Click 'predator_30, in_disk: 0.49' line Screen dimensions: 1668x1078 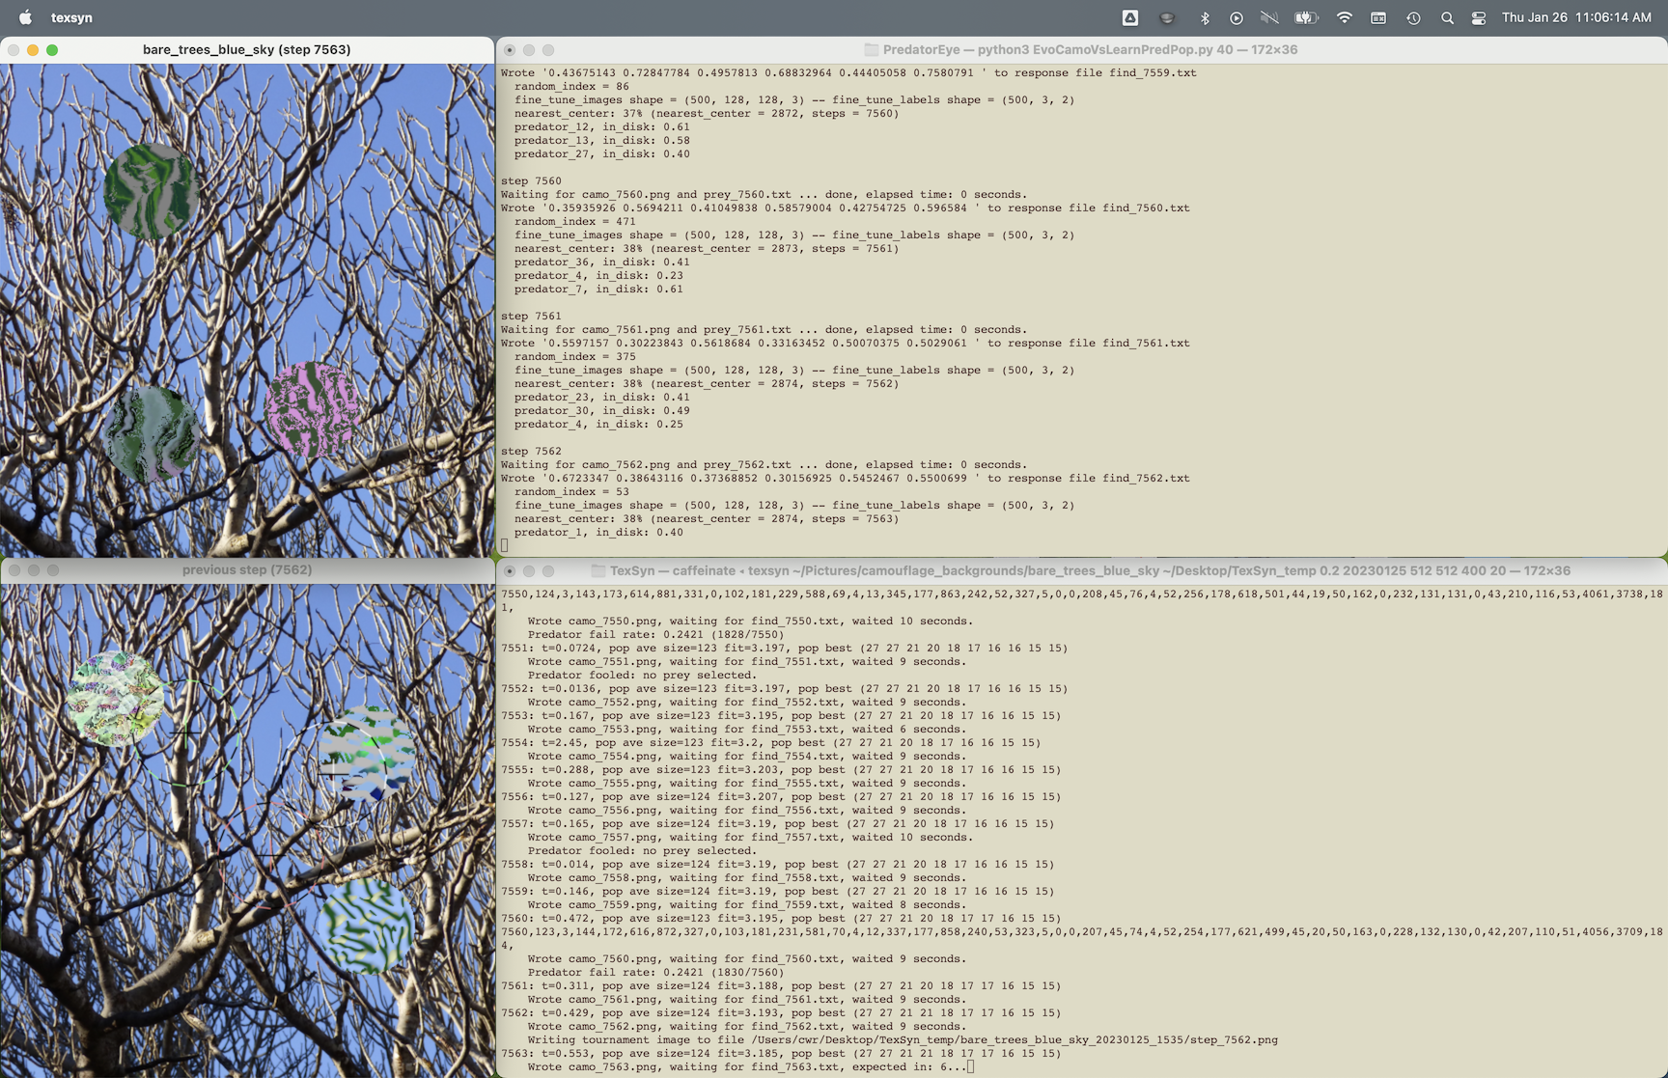pos(602,410)
